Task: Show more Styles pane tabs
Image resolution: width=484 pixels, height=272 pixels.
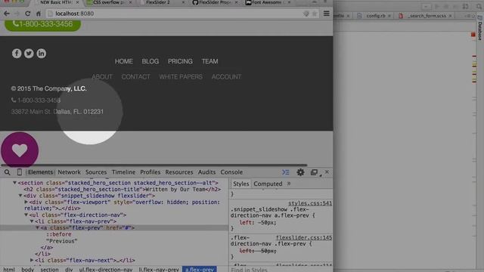Action: pos(289,184)
